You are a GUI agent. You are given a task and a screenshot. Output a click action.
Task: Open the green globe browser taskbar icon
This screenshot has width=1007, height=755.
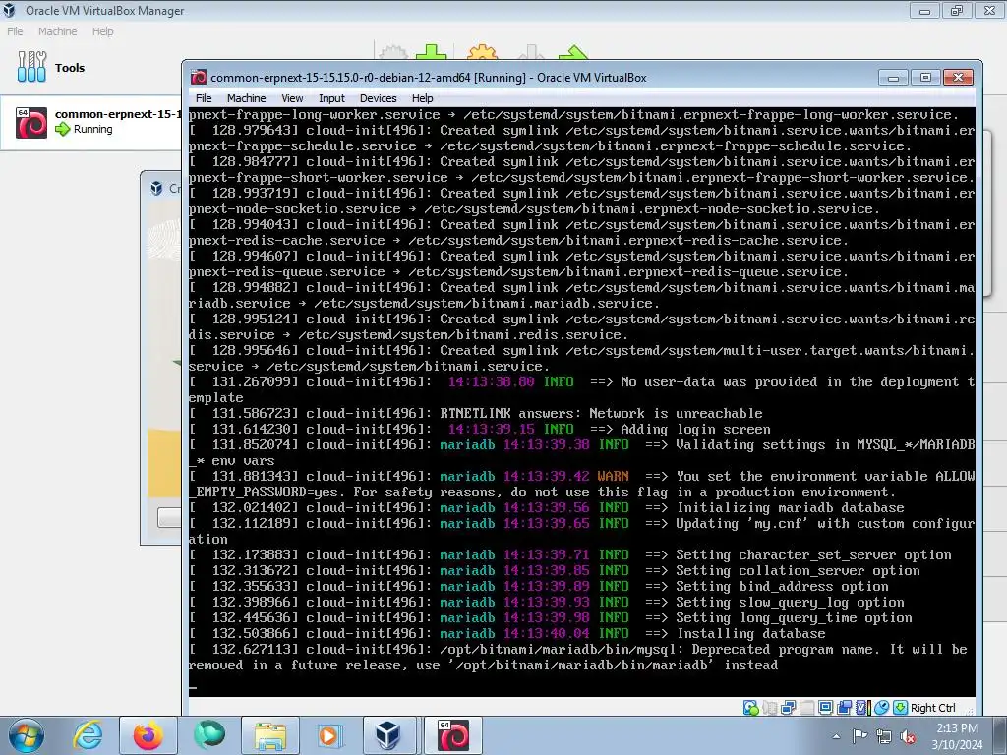point(209,735)
